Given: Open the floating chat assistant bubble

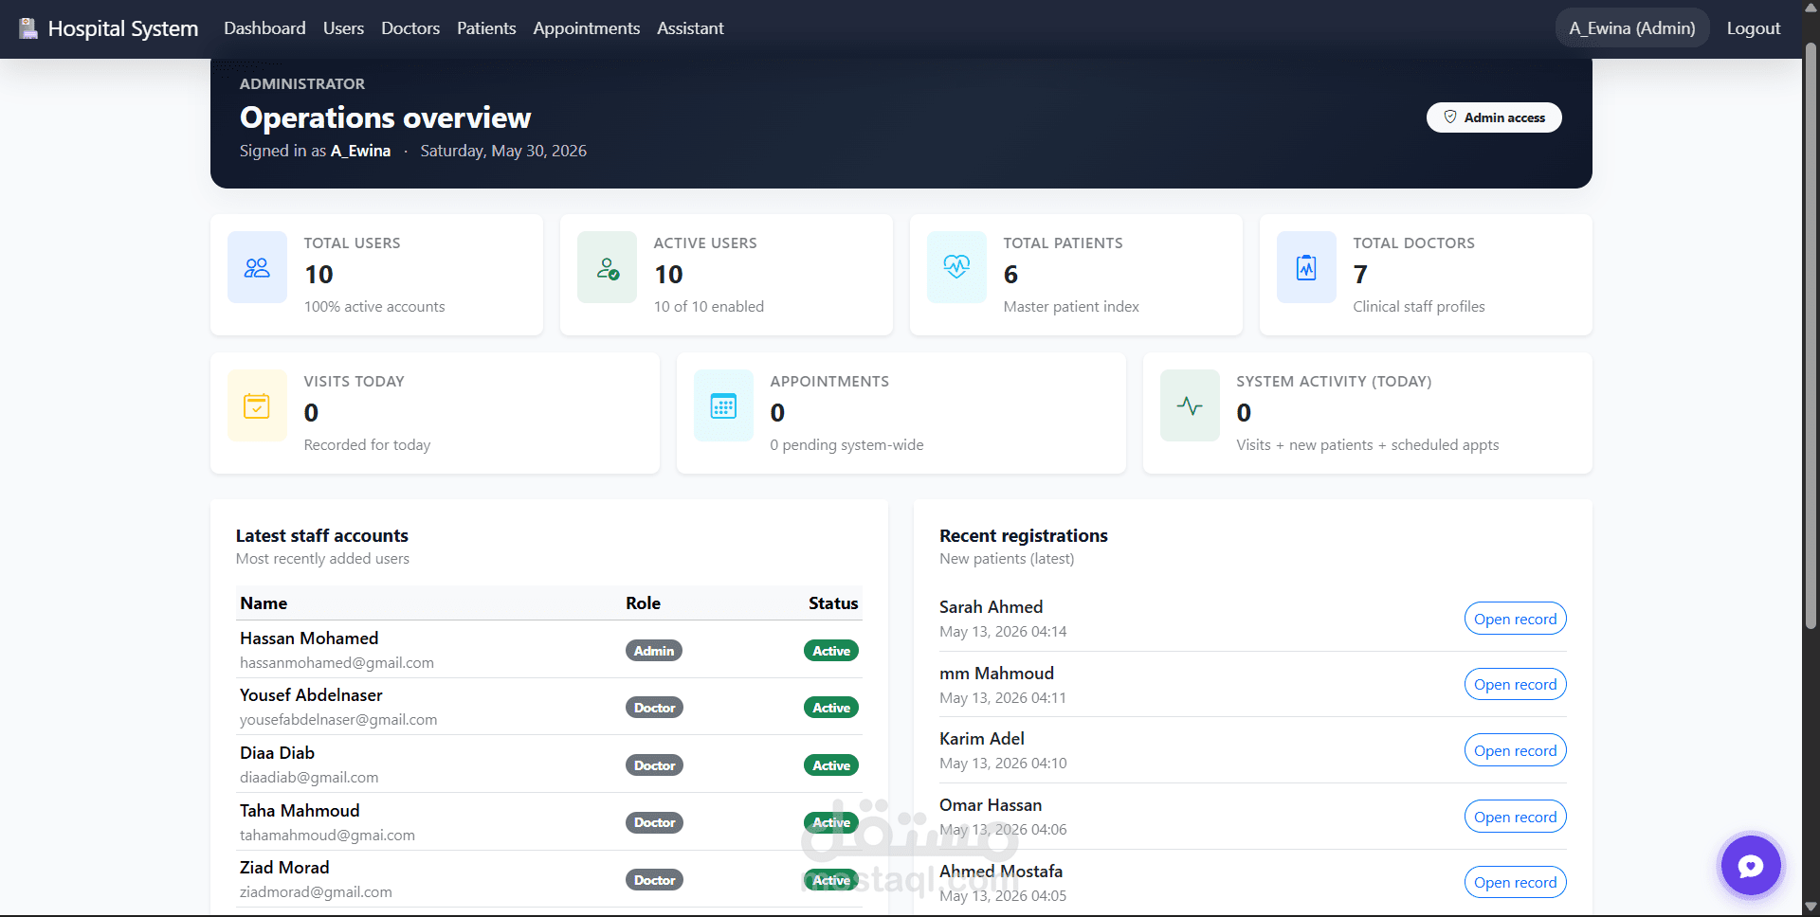Looking at the screenshot, I should pos(1751,865).
